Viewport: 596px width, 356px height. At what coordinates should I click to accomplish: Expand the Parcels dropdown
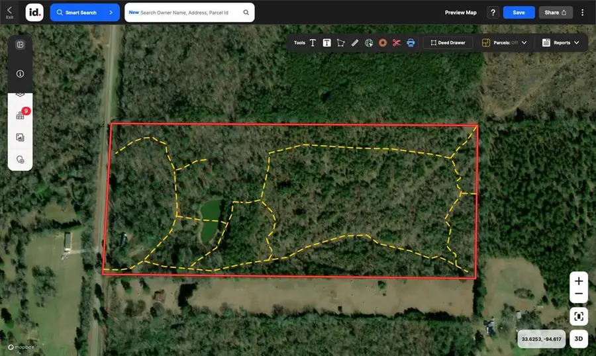coord(505,43)
